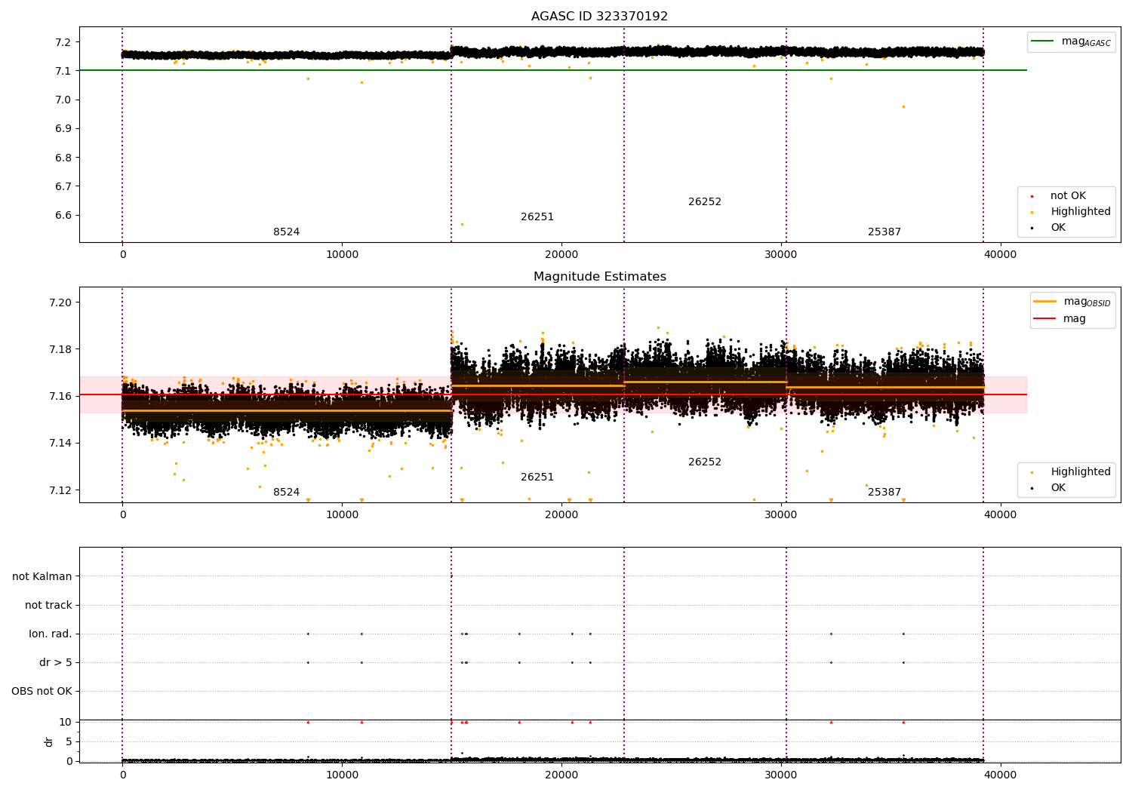The image size is (1132, 792).
Task: Click the '10' y-axis tick in the dr plot
Action: tap(66, 722)
